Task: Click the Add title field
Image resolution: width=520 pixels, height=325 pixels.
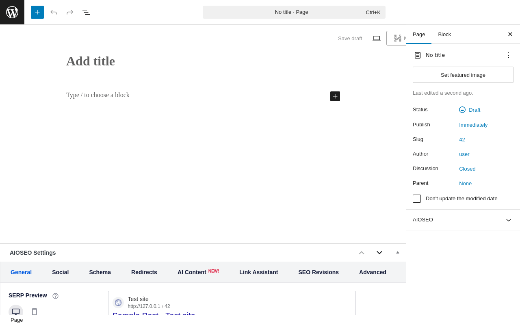Action: (203, 61)
